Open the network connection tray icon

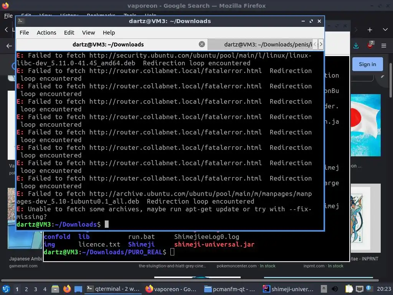(359, 289)
